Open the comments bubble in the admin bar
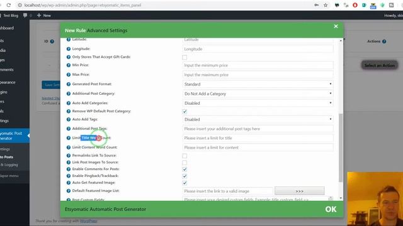Screen dimensions: 403x226 [x=25, y=15]
